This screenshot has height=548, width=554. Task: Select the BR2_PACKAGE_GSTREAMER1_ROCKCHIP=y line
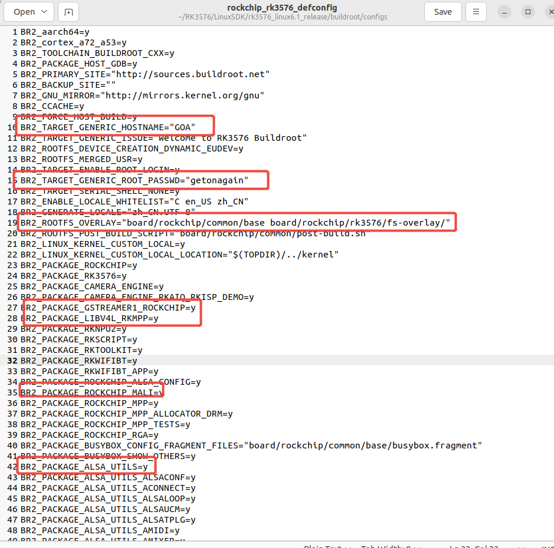click(x=108, y=308)
